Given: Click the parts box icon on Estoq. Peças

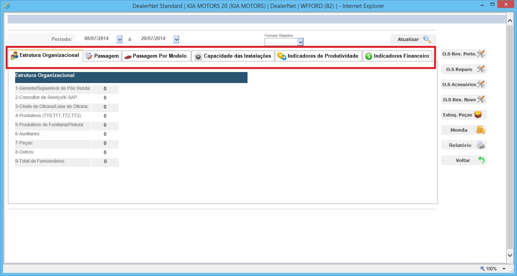Looking at the screenshot, I should coord(478,114).
